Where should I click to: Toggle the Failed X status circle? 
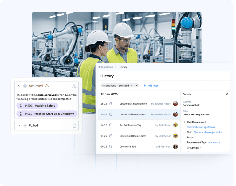click(25, 126)
